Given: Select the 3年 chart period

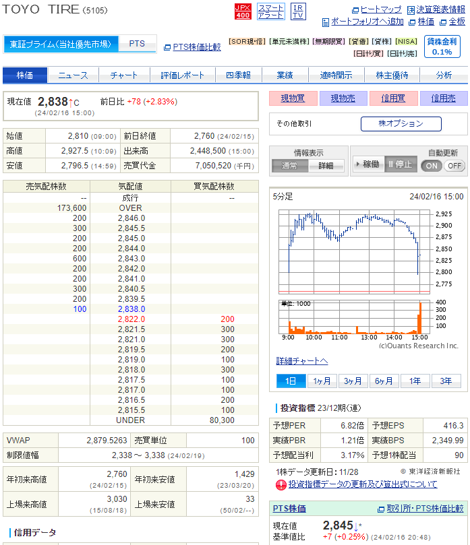Looking at the screenshot, I should (x=446, y=381).
